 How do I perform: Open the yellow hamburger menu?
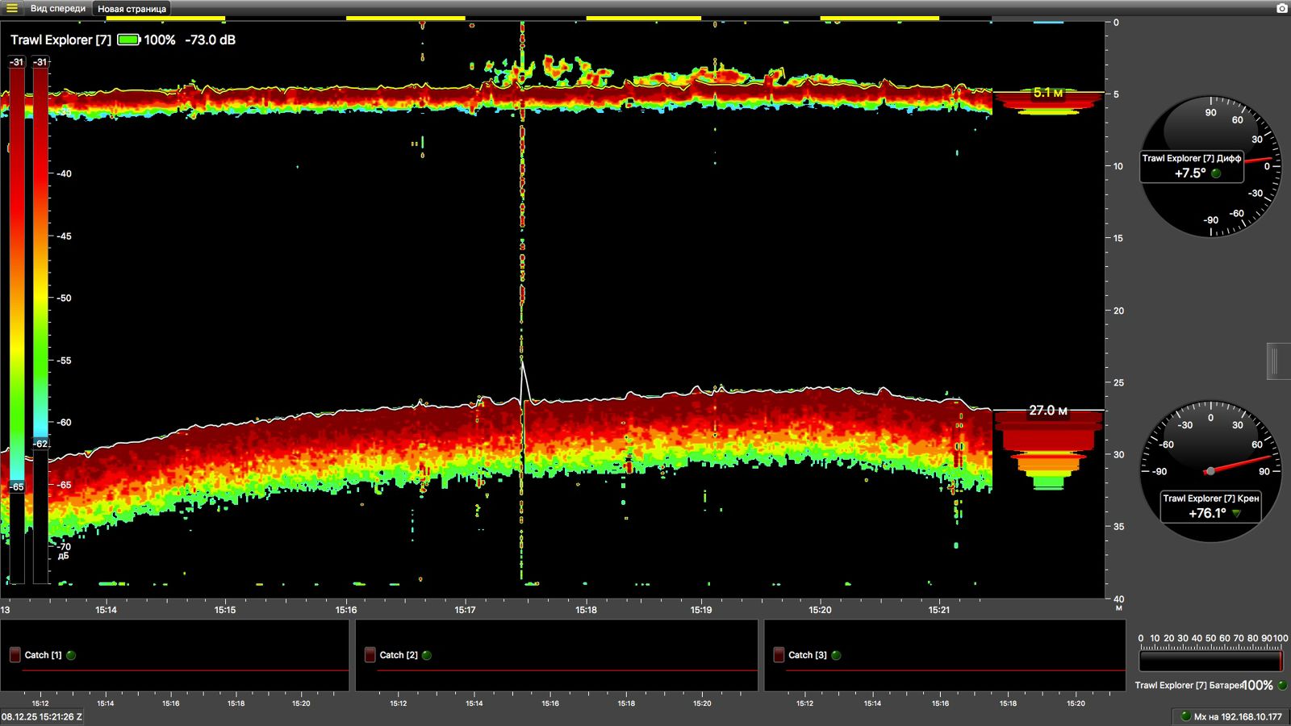[12, 8]
